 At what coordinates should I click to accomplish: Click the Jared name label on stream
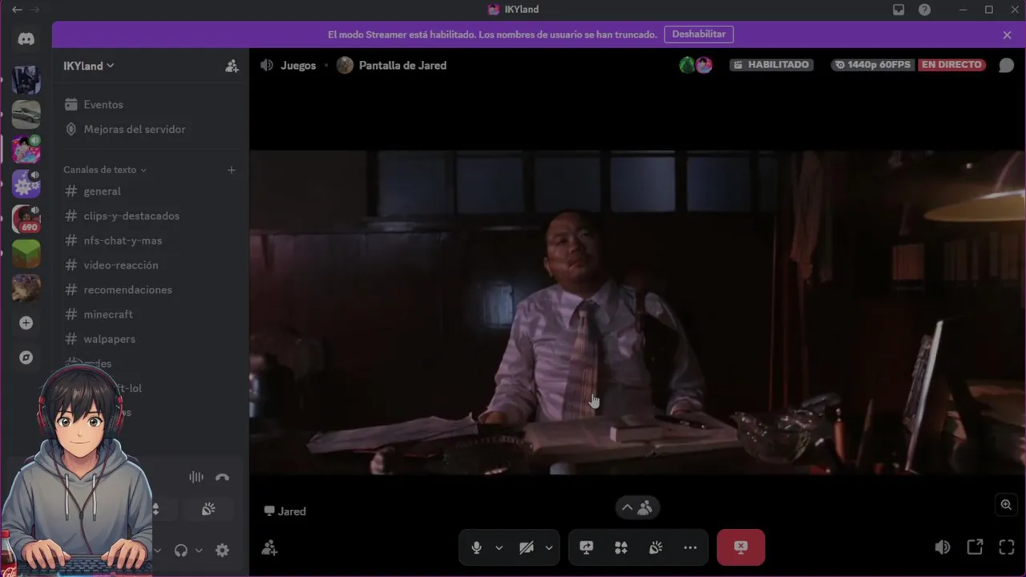285,511
